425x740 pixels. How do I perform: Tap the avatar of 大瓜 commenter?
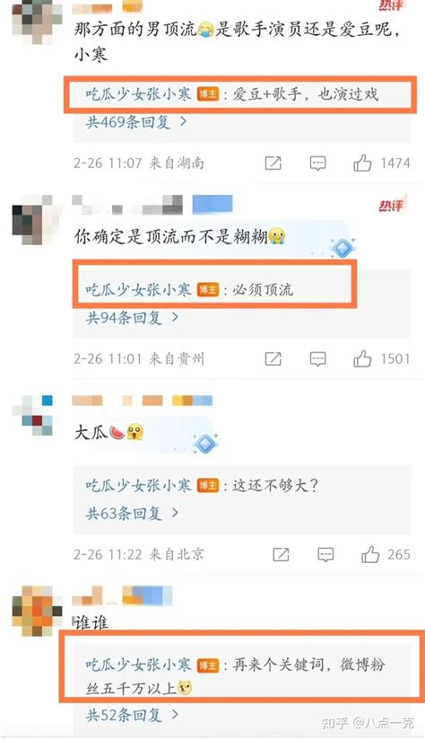coord(33,416)
